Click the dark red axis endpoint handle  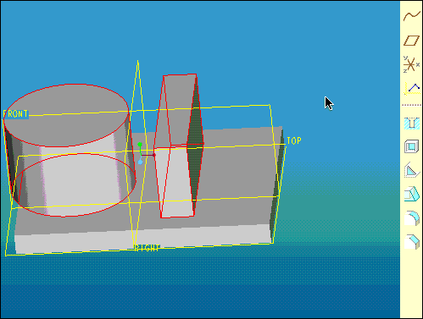(154, 155)
